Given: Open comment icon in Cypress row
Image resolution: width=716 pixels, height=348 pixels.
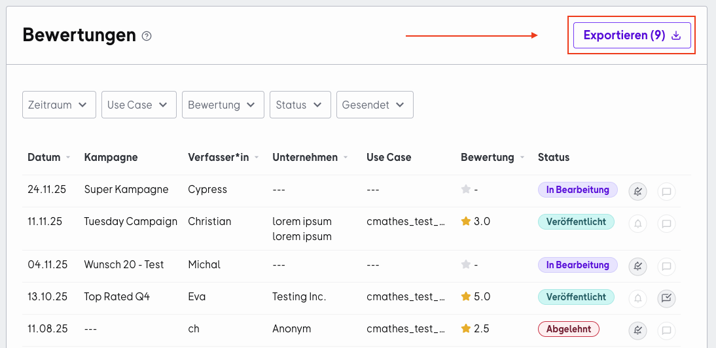Looking at the screenshot, I should (x=666, y=192).
